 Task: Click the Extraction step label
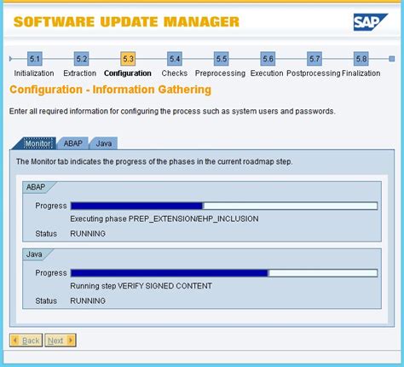click(x=80, y=73)
